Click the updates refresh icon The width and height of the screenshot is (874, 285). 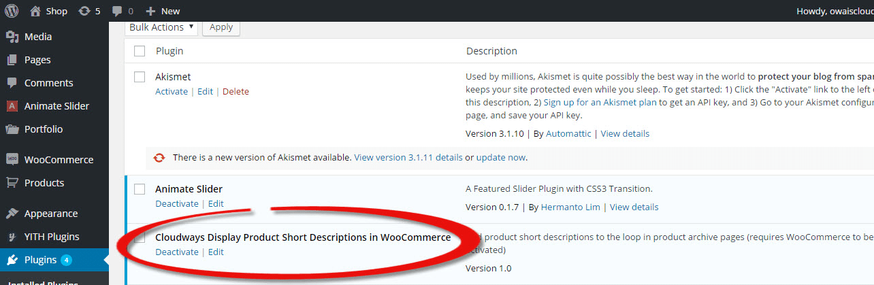(84, 11)
